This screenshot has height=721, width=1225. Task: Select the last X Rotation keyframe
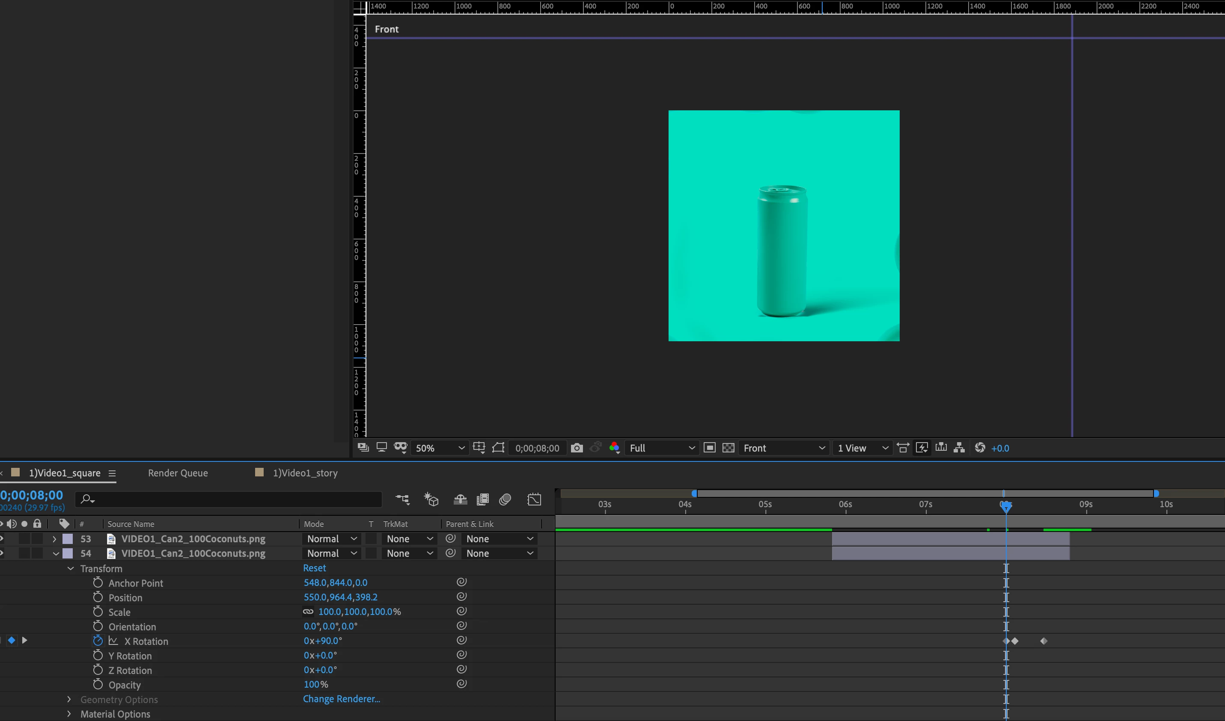pyautogui.click(x=1044, y=641)
